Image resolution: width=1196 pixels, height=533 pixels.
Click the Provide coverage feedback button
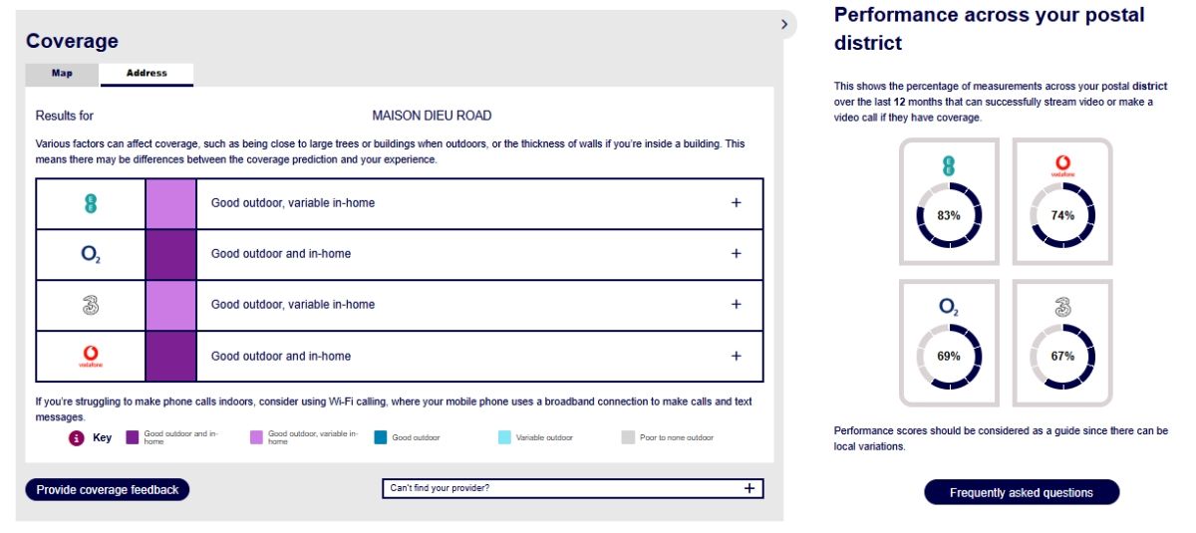[108, 489]
